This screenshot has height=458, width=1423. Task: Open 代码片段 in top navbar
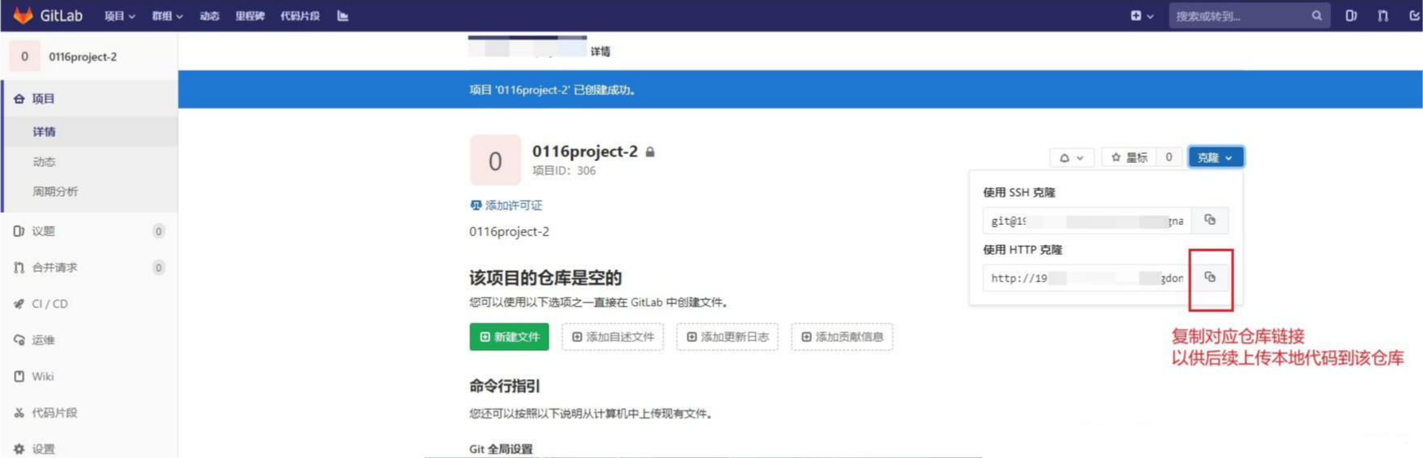coord(300,16)
